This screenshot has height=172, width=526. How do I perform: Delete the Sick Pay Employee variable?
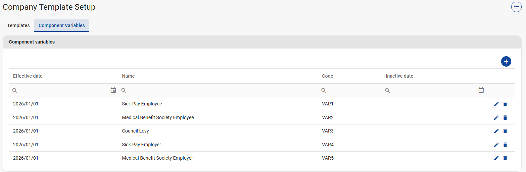coord(505,104)
